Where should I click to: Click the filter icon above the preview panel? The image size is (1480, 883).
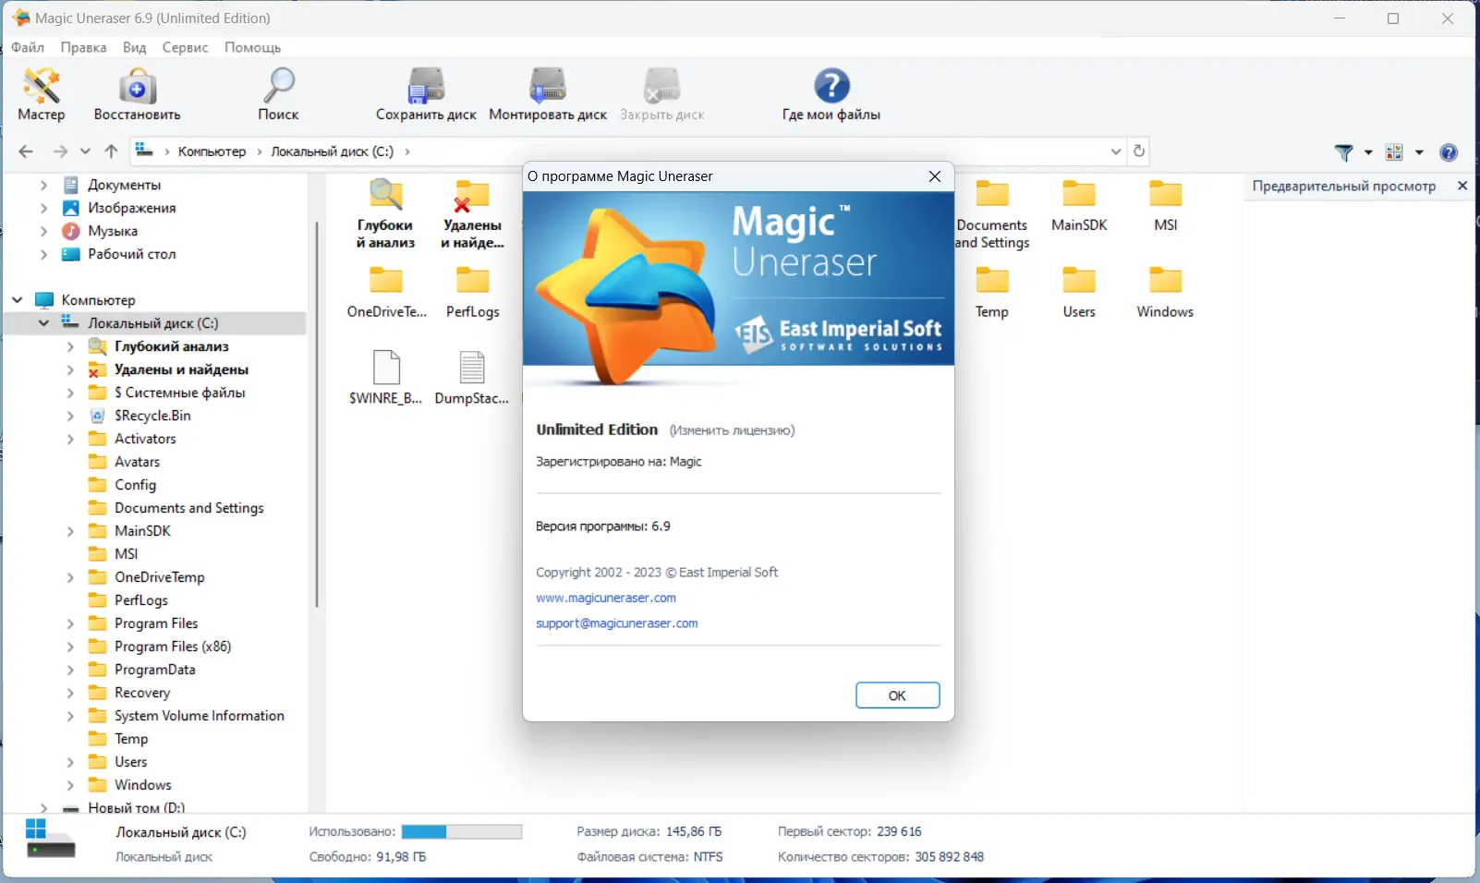point(1345,151)
